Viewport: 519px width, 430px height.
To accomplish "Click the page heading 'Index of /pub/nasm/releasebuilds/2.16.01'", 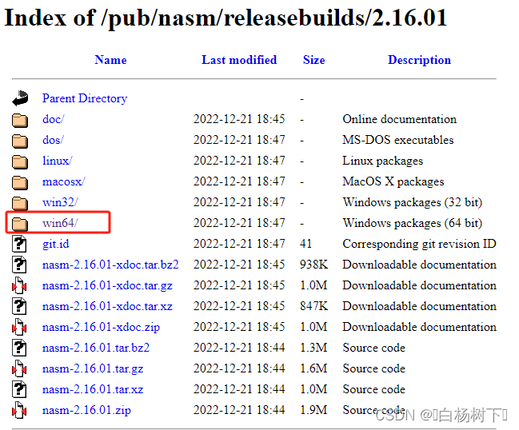I will pyautogui.click(x=226, y=18).
